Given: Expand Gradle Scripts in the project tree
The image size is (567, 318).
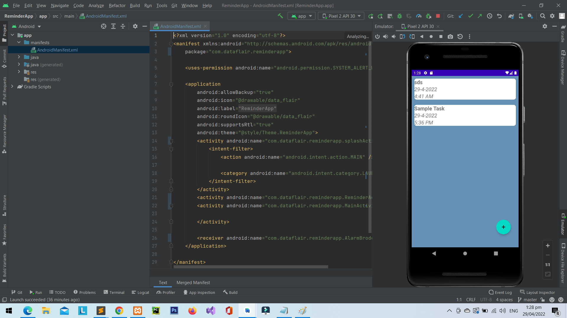Looking at the screenshot, I should coord(12,87).
